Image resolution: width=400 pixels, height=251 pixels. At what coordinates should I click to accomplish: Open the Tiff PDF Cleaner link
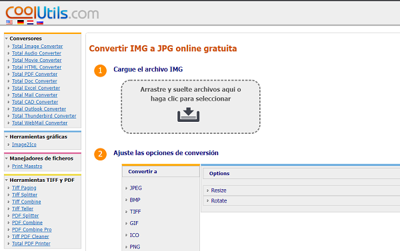pos(31,236)
